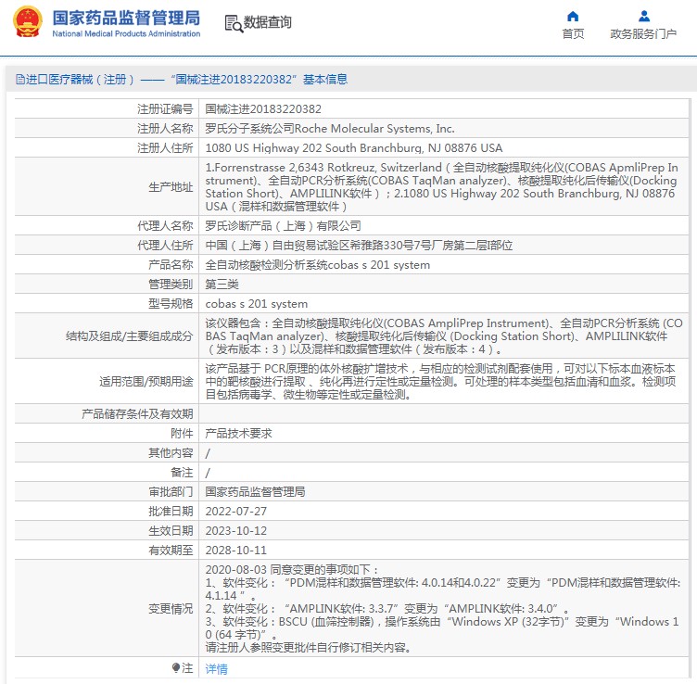Go to 首页 via house icon

pyautogui.click(x=573, y=17)
